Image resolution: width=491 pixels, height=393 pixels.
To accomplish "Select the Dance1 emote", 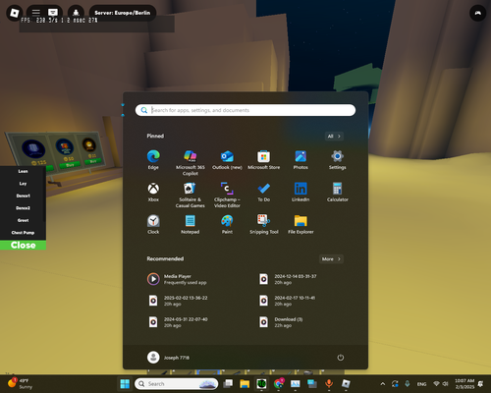I will tap(23, 196).
